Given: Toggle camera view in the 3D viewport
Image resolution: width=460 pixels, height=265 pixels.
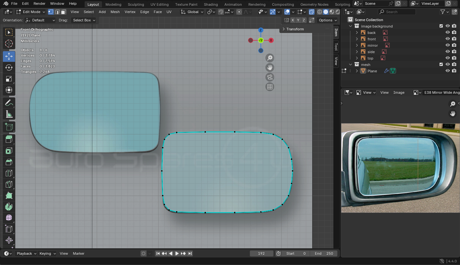Looking at the screenshot, I should coord(270,77).
